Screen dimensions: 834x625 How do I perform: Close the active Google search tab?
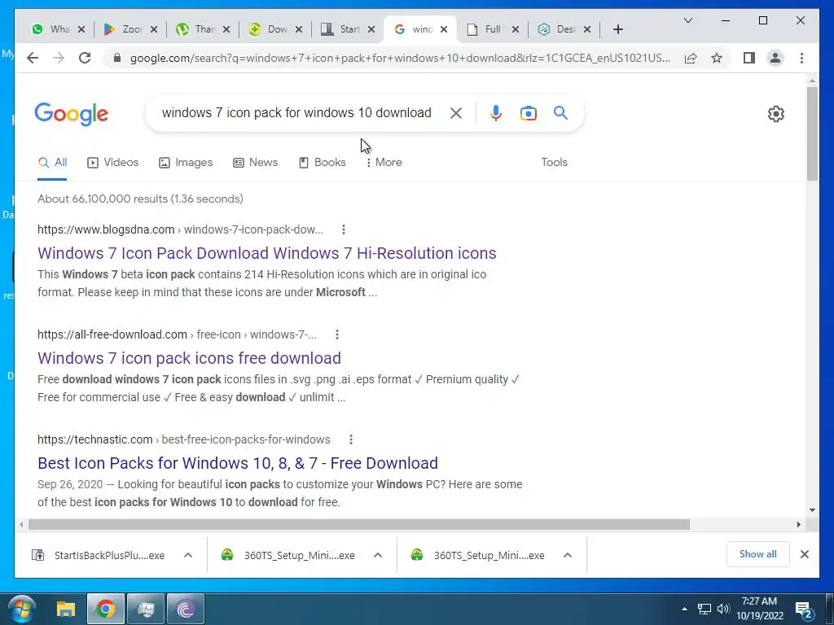(x=444, y=30)
